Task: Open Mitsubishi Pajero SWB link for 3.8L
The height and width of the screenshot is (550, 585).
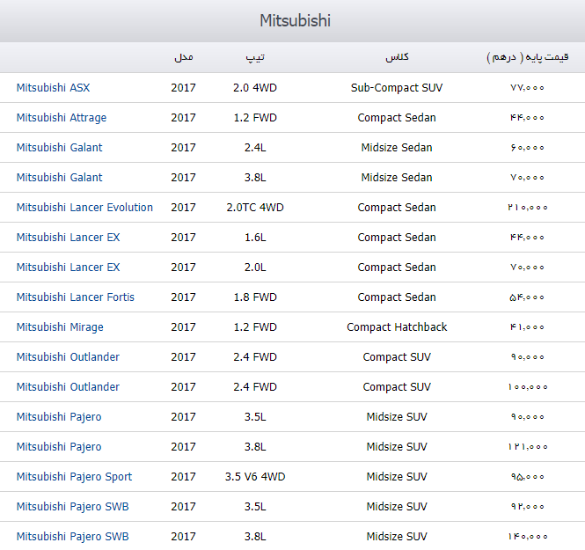Action: tap(72, 537)
